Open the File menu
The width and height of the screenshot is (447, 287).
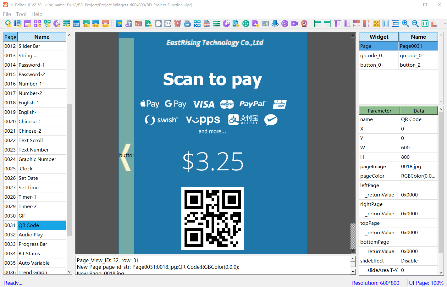coord(7,14)
